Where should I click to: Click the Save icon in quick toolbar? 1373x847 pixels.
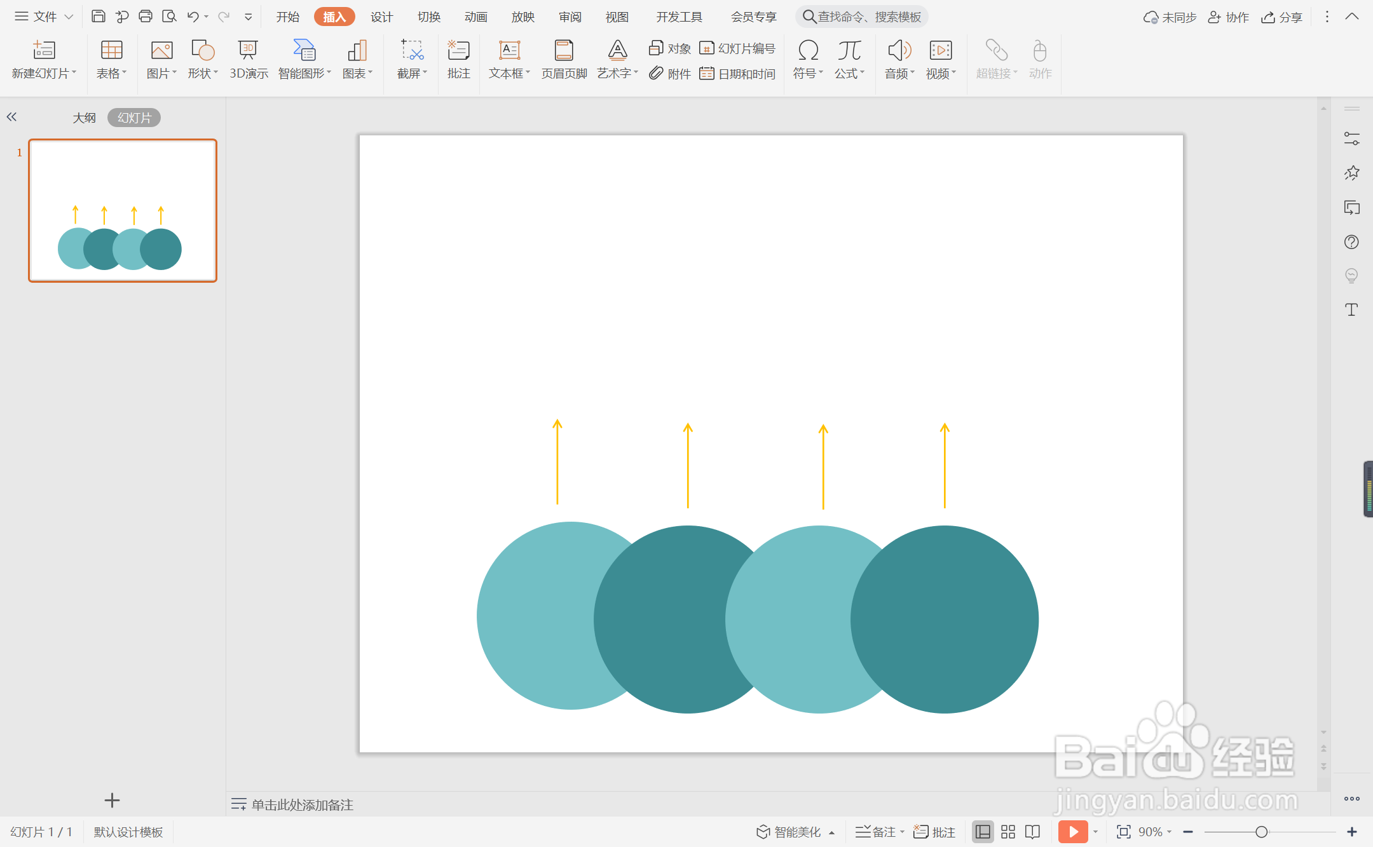tap(98, 17)
